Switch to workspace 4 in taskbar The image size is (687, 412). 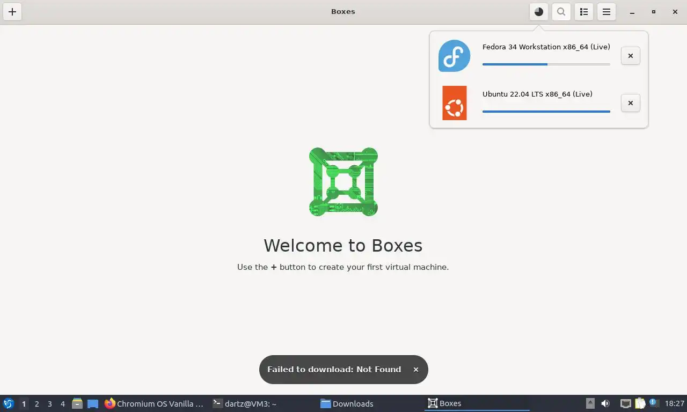pos(63,404)
